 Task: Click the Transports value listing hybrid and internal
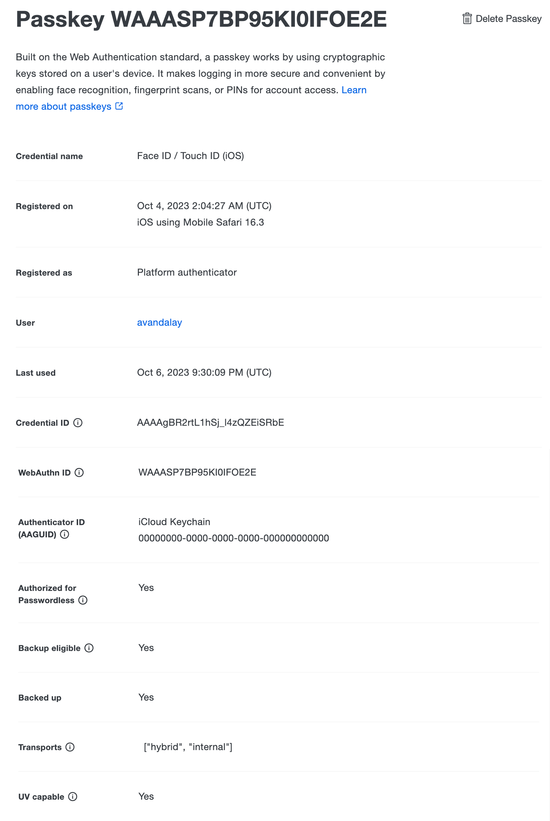(188, 747)
